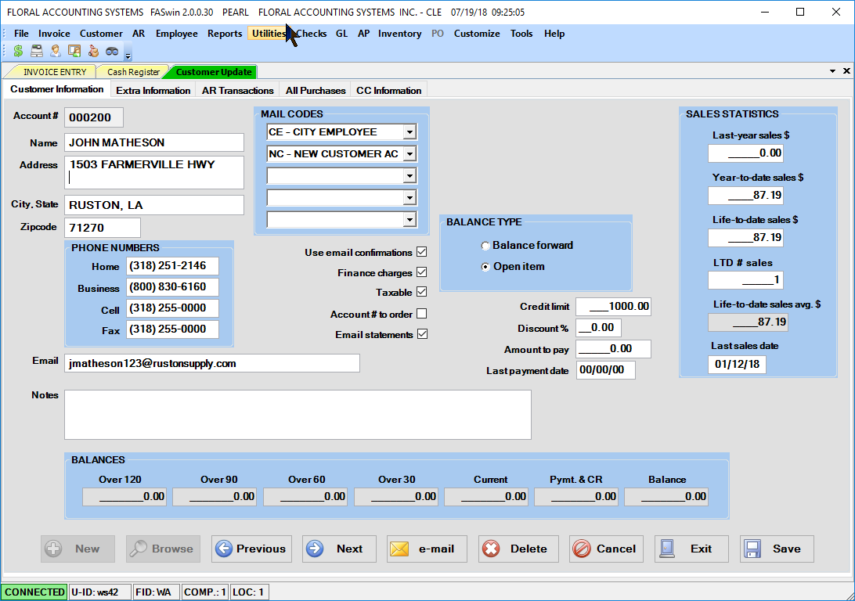The width and height of the screenshot is (855, 601).
Task: Click the green dollar sign toolbar icon
Action: [x=18, y=51]
